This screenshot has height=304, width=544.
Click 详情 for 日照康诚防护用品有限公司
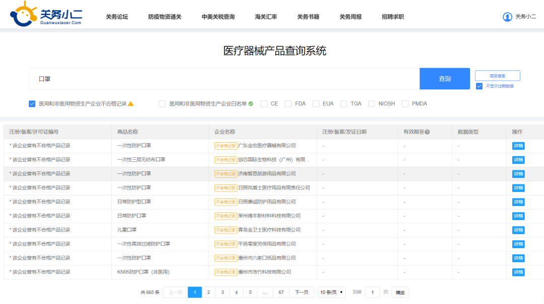(518, 202)
